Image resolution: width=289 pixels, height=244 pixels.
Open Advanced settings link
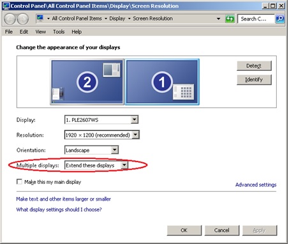(x=256, y=185)
